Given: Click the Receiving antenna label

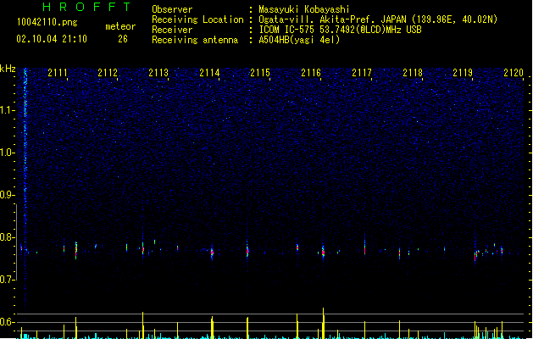Looking at the screenshot, I should [x=195, y=40].
